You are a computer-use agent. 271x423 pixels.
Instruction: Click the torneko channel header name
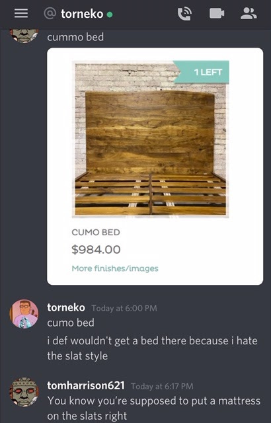tap(82, 14)
